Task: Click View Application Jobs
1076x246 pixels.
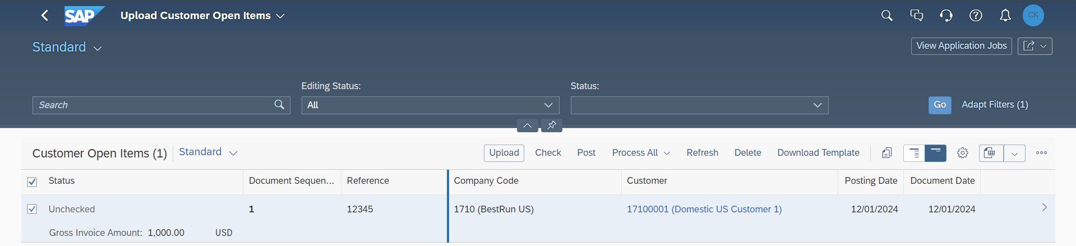Action: (961, 46)
